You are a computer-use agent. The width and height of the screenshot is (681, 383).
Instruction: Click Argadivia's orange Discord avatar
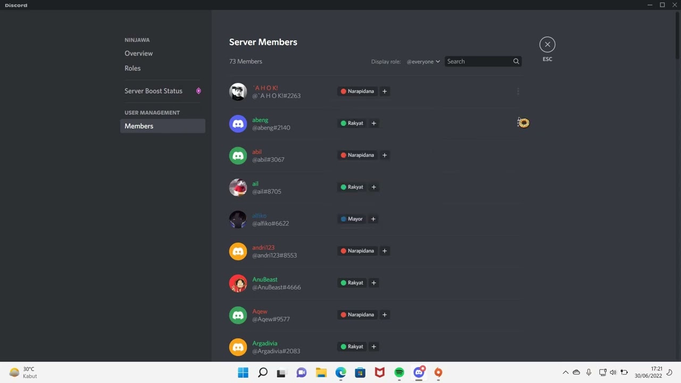(238, 347)
